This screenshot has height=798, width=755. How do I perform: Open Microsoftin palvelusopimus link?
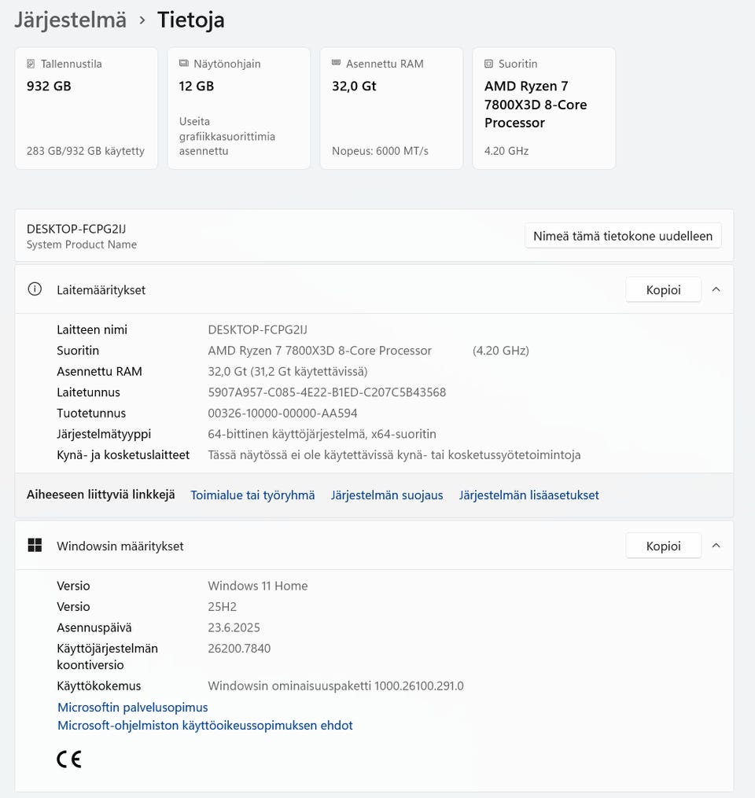coord(133,708)
